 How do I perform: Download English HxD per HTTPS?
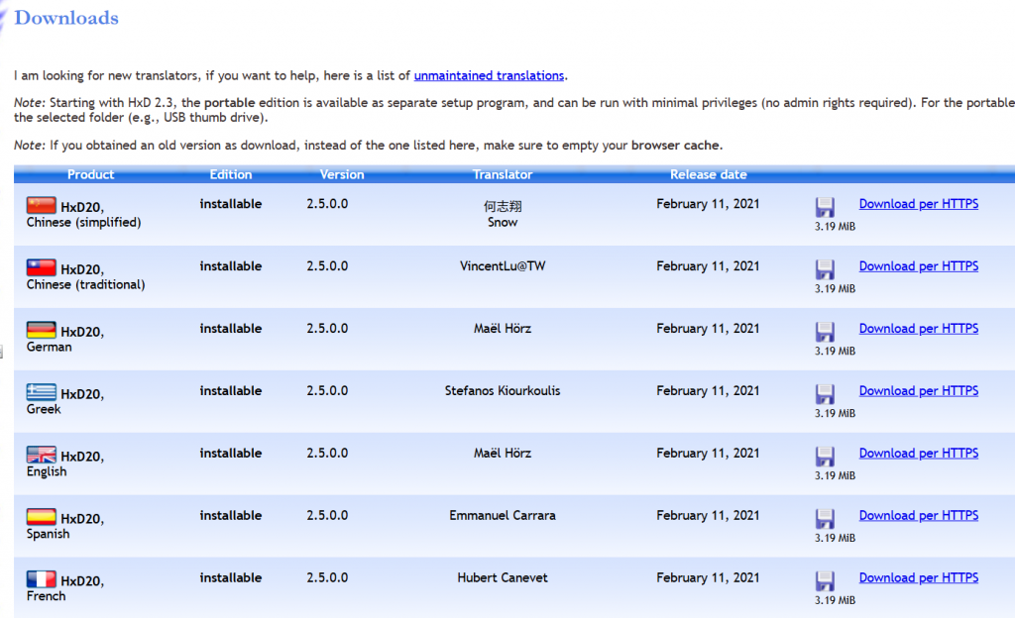[919, 454]
